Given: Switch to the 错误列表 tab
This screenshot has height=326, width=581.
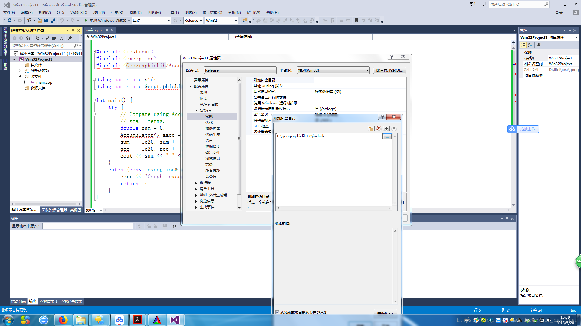Looking at the screenshot, I should click(18, 302).
